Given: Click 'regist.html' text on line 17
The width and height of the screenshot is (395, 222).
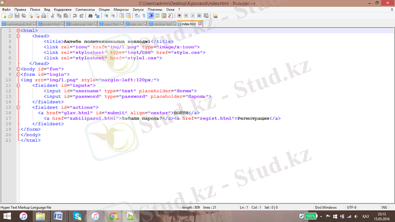Looking at the screenshot, I should (215, 118).
